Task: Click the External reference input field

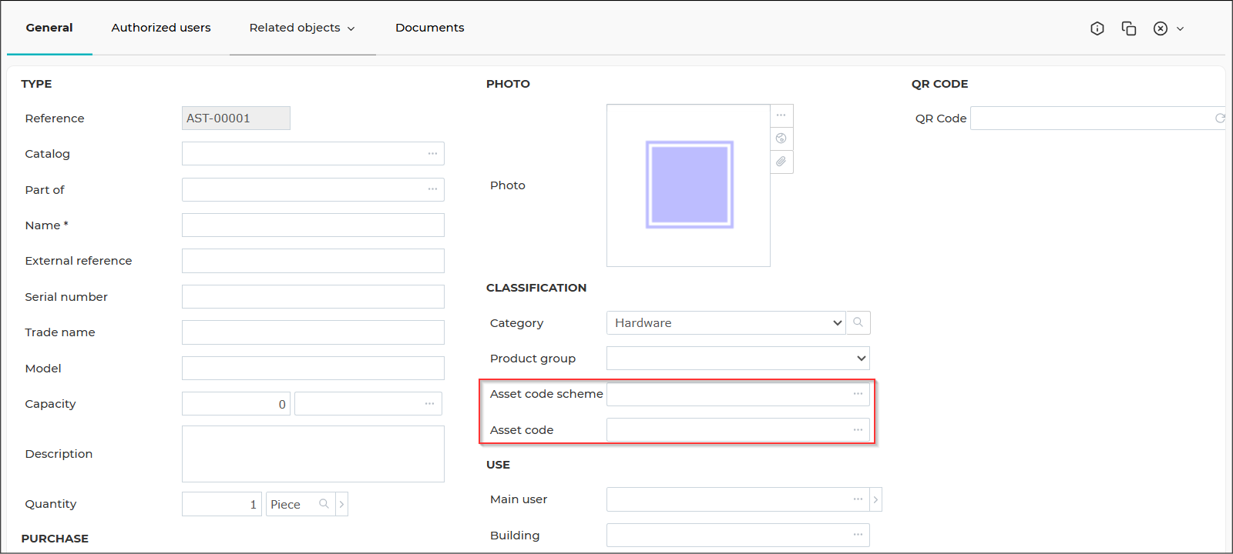Action: click(313, 261)
